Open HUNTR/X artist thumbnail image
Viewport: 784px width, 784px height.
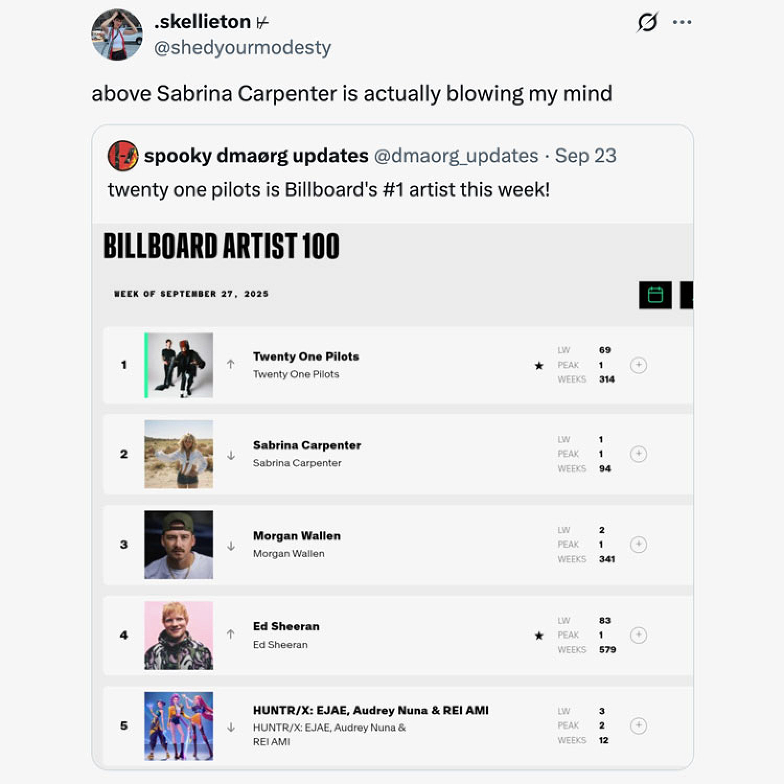(179, 725)
